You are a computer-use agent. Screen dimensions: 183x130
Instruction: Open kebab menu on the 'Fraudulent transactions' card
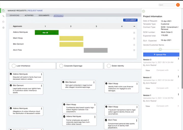[137, 107]
